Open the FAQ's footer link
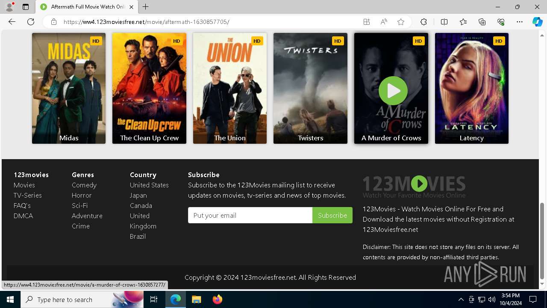547x308 pixels. pos(22,206)
